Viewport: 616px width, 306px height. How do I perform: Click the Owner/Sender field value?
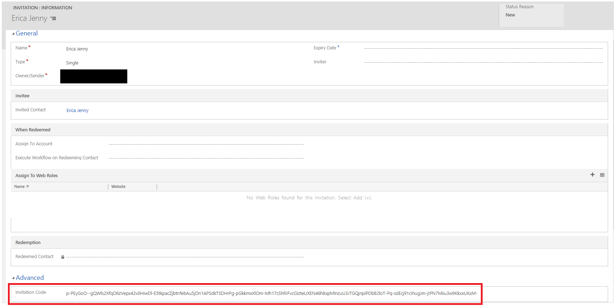click(x=94, y=77)
